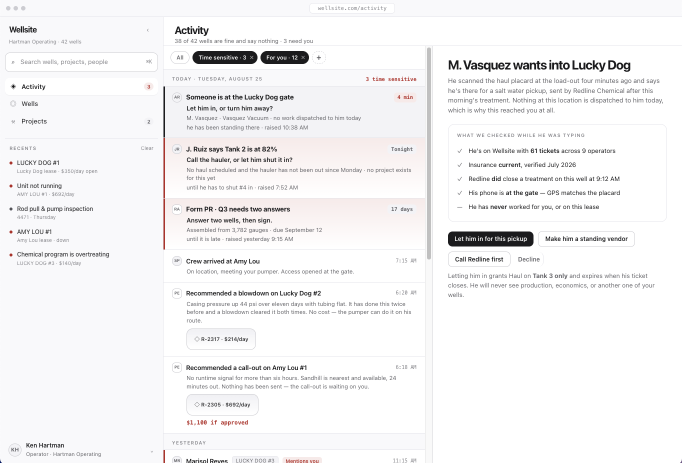Click the Wellsite logo title
682x463 pixels.
click(x=23, y=30)
